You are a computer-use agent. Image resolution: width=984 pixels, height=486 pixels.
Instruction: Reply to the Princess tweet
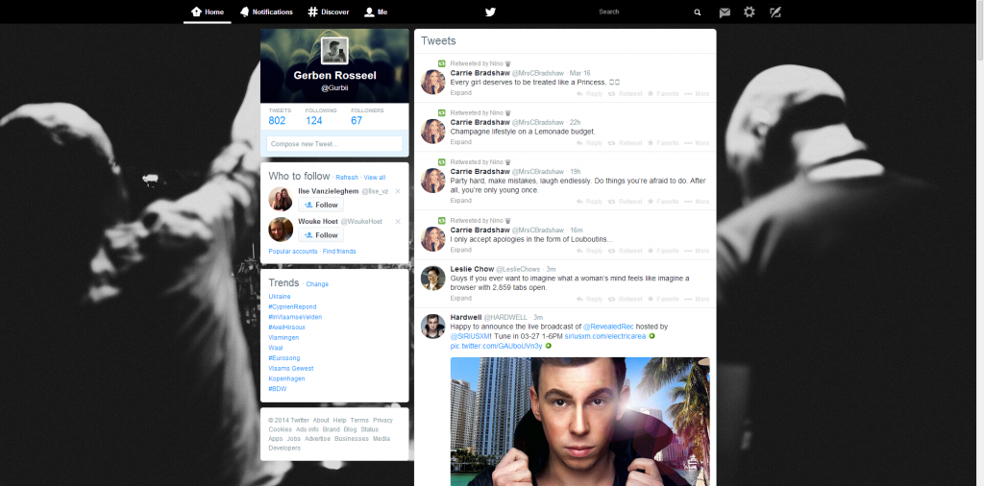tap(589, 93)
